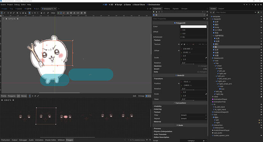
Task: Toggle visibility of the bullet_spawn_joint node
Action: (261, 136)
